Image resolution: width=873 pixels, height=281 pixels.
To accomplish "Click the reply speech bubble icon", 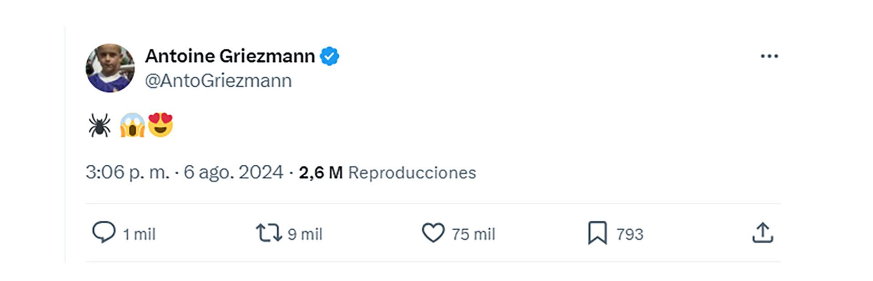I will (x=104, y=232).
